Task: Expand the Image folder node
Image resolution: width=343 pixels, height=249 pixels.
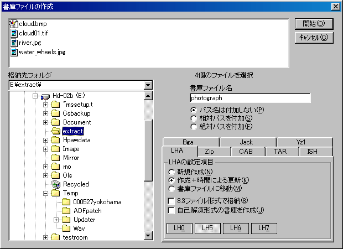Action: click(x=45, y=149)
